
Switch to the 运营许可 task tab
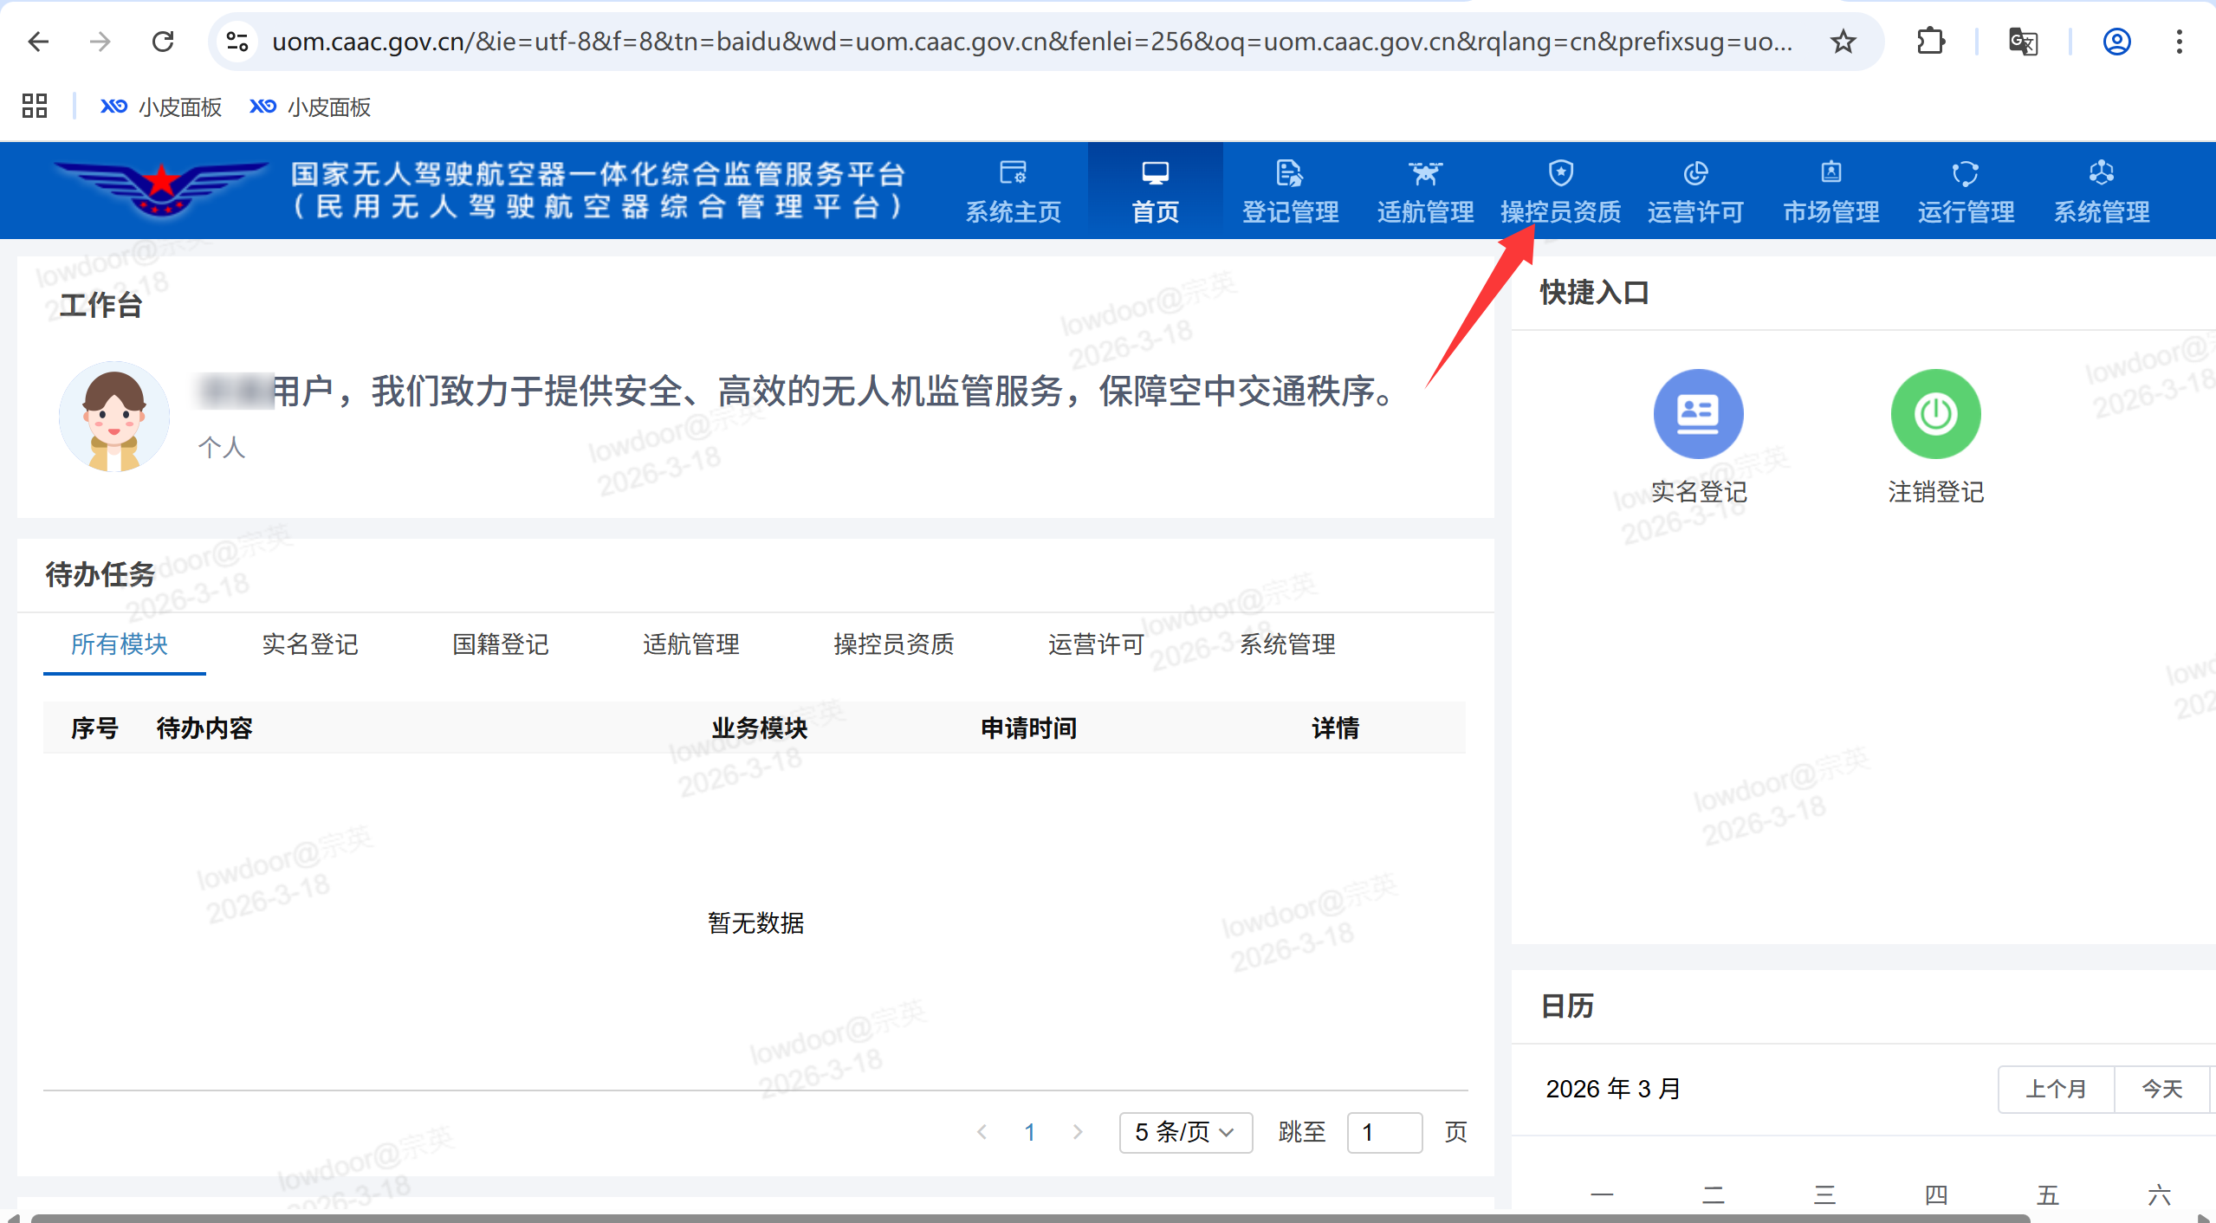point(1097,644)
